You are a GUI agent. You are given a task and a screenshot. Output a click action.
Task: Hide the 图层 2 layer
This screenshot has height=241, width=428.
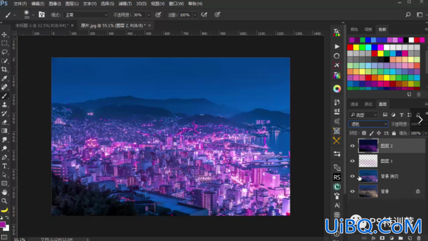[x=352, y=146]
